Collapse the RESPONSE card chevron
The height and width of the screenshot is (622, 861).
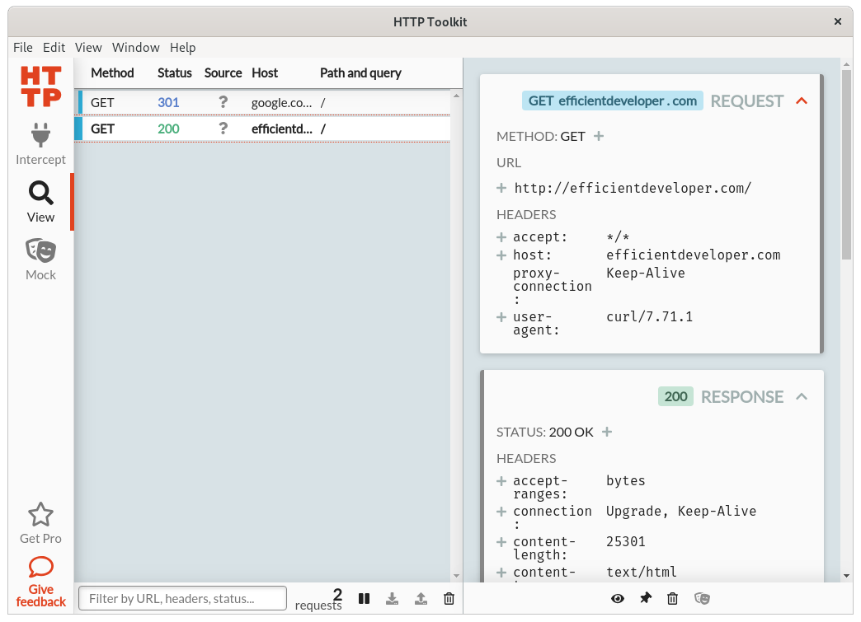[802, 396]
